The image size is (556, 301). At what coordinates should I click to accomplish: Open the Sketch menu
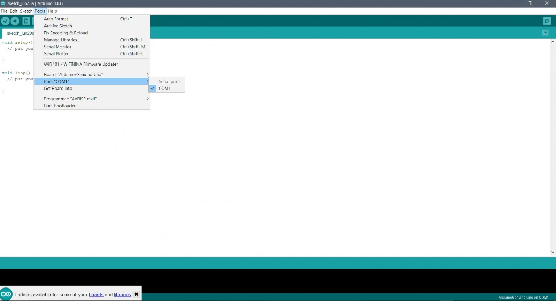(26, 11)
